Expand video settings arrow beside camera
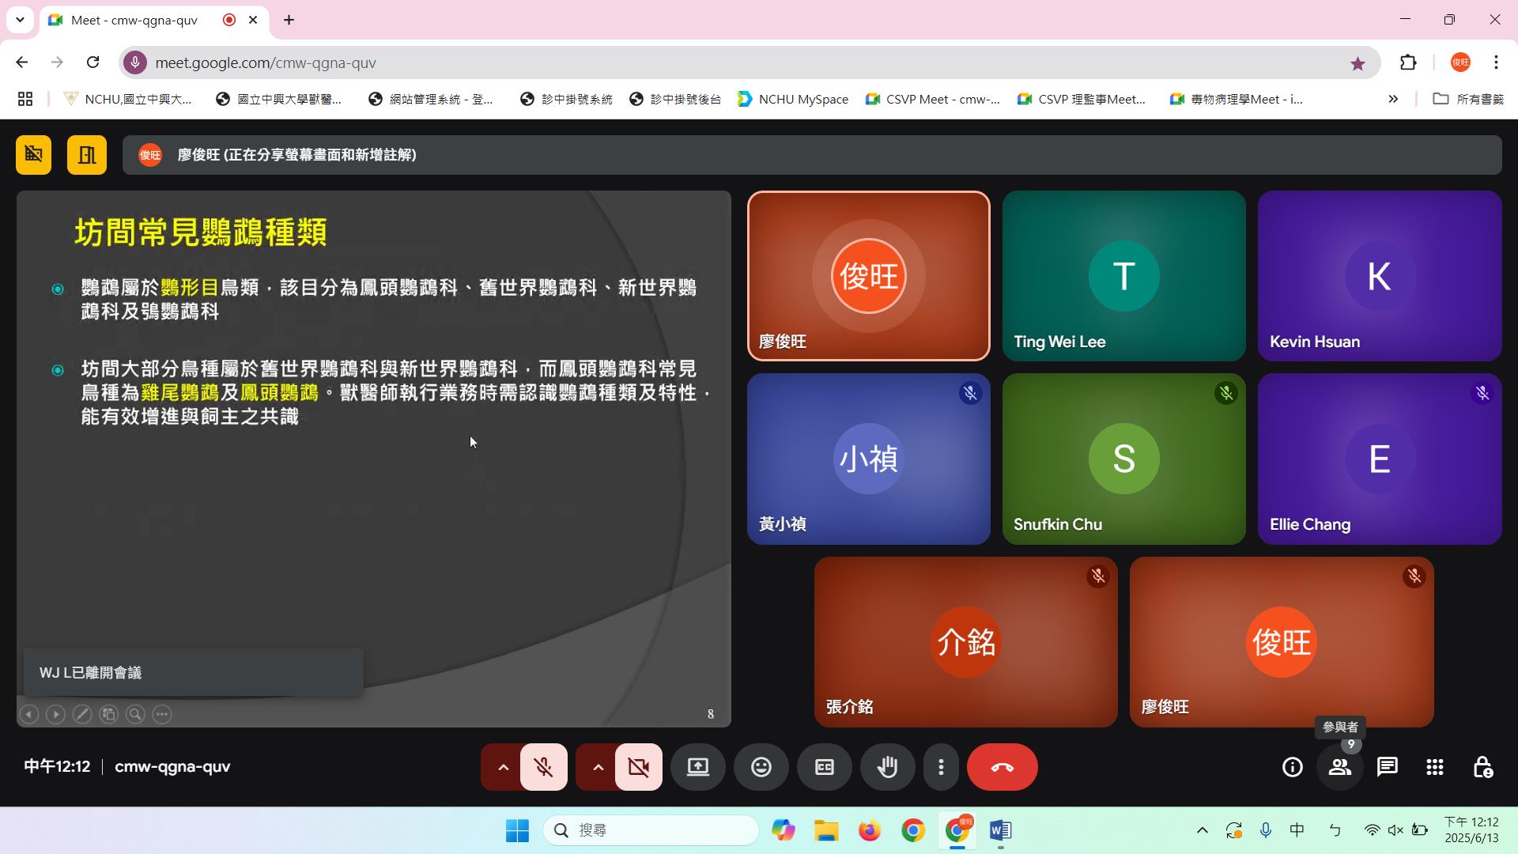This screenshot has width=1518, height=854. click(598, 767)
